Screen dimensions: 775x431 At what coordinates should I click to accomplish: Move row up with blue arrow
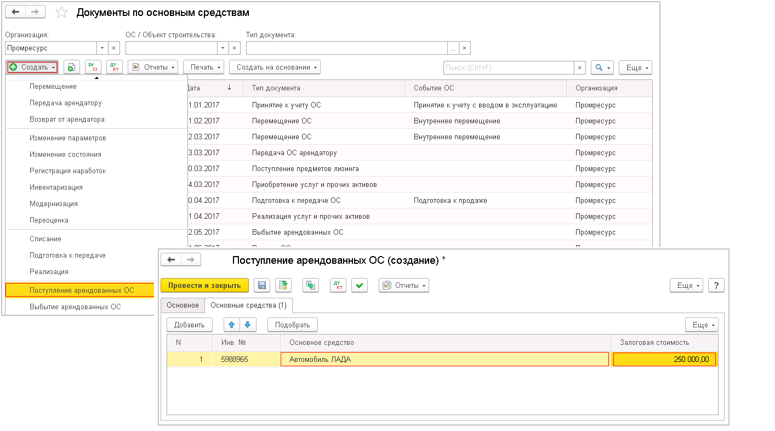tap(232, 325)
